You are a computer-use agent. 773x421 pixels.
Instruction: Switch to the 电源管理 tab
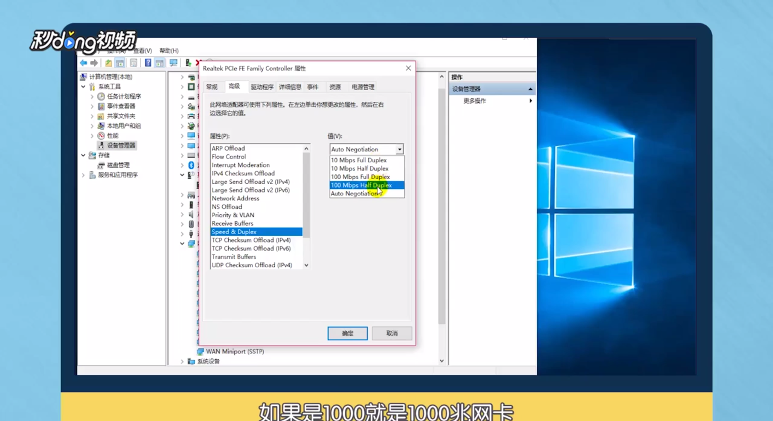(x=363, y=87)
